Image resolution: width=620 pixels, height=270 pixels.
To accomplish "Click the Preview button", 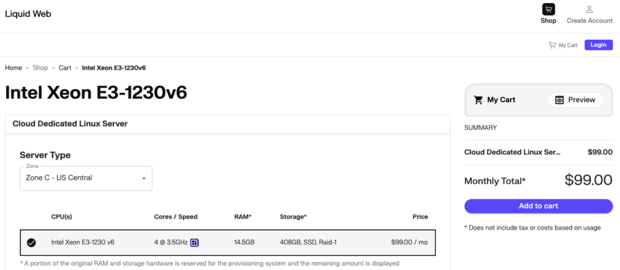I will (x=576, y=100).
